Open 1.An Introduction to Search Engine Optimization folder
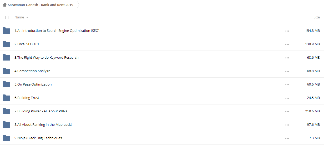Screen dimensions: 324x145 (57, 31)
